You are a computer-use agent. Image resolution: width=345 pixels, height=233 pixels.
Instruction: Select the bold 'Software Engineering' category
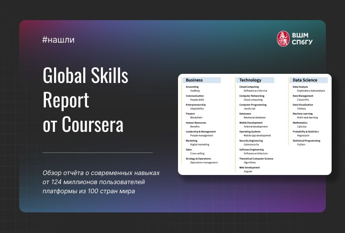[x=252, y=150]
